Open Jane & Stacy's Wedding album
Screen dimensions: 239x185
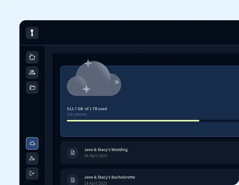pyautogui.click(x=106, y=149)
